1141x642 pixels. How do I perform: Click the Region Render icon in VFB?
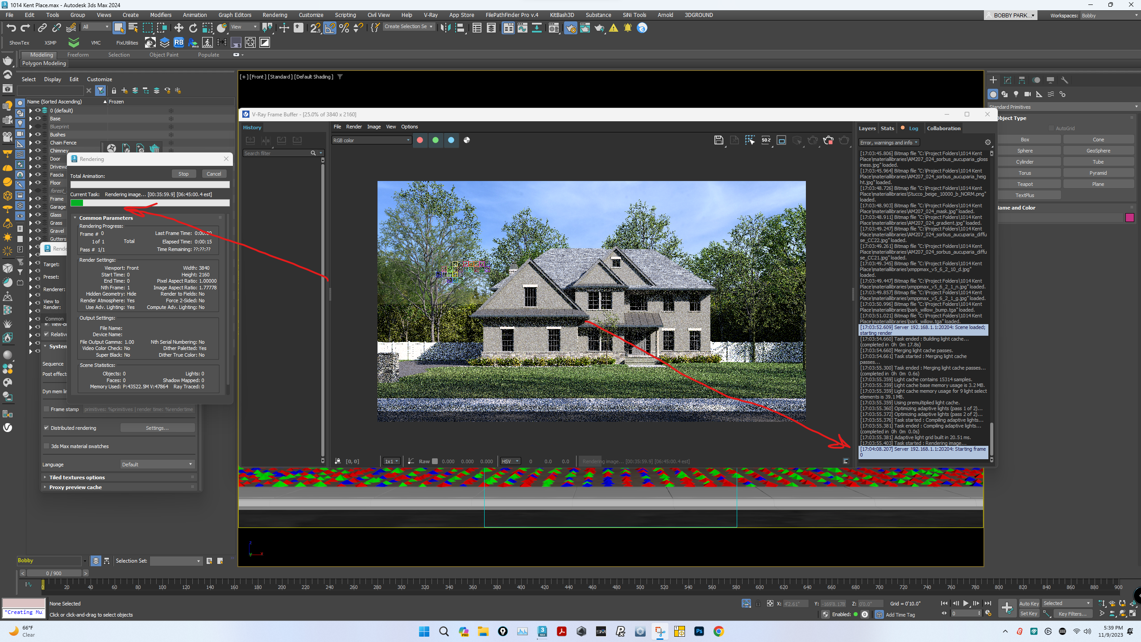781,140
